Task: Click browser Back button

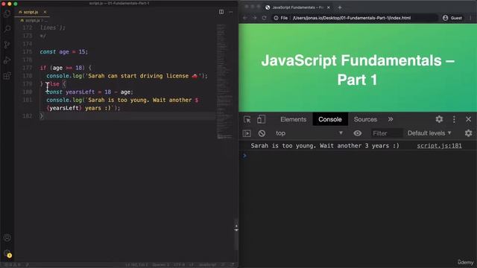Action: point(245,18)
